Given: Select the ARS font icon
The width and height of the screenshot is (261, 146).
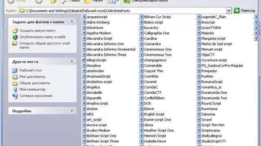Looking at the screenshot, I should click(84, 114).
